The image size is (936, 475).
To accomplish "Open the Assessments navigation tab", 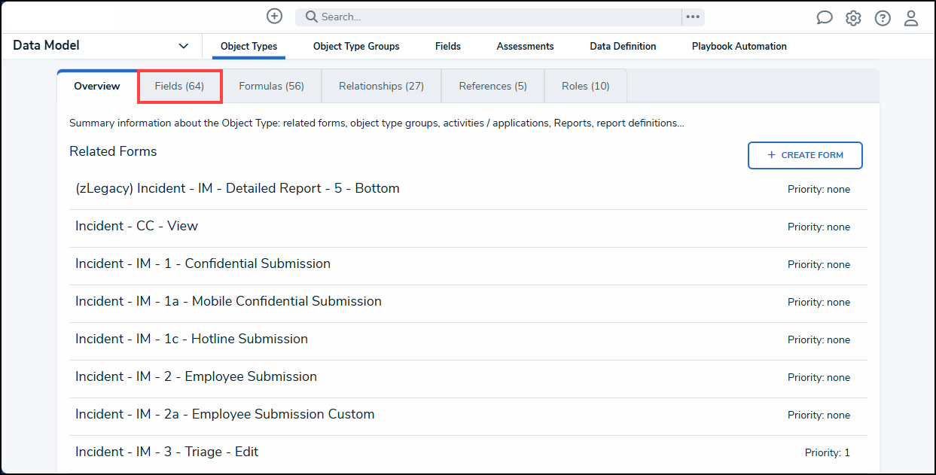I will point(525,46).
